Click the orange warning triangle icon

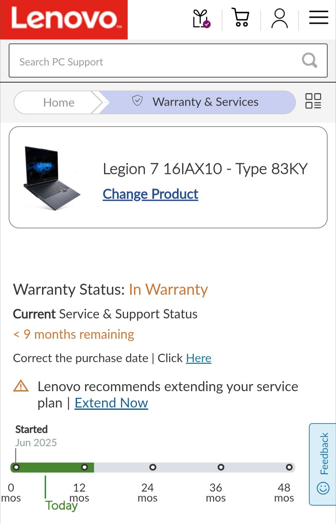tap(21, 386)
